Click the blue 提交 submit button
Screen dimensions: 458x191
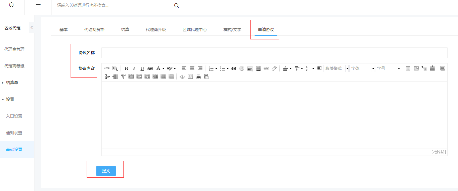[106, 171]
